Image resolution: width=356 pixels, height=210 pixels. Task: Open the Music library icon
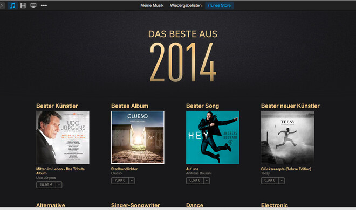click(x=12, y=5)
